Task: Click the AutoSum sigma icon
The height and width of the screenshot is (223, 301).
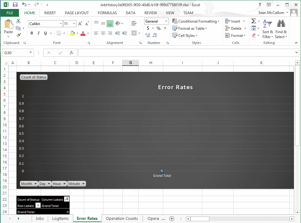Action: point(253,21)
